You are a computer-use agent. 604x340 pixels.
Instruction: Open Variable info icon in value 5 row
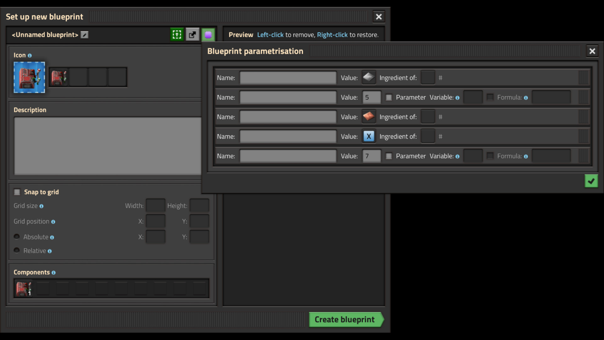pyautogui.click(x=457, y=98)
